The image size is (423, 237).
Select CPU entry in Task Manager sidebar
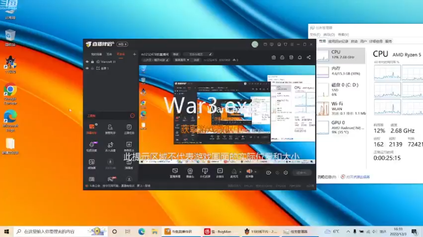pos(341,55)
